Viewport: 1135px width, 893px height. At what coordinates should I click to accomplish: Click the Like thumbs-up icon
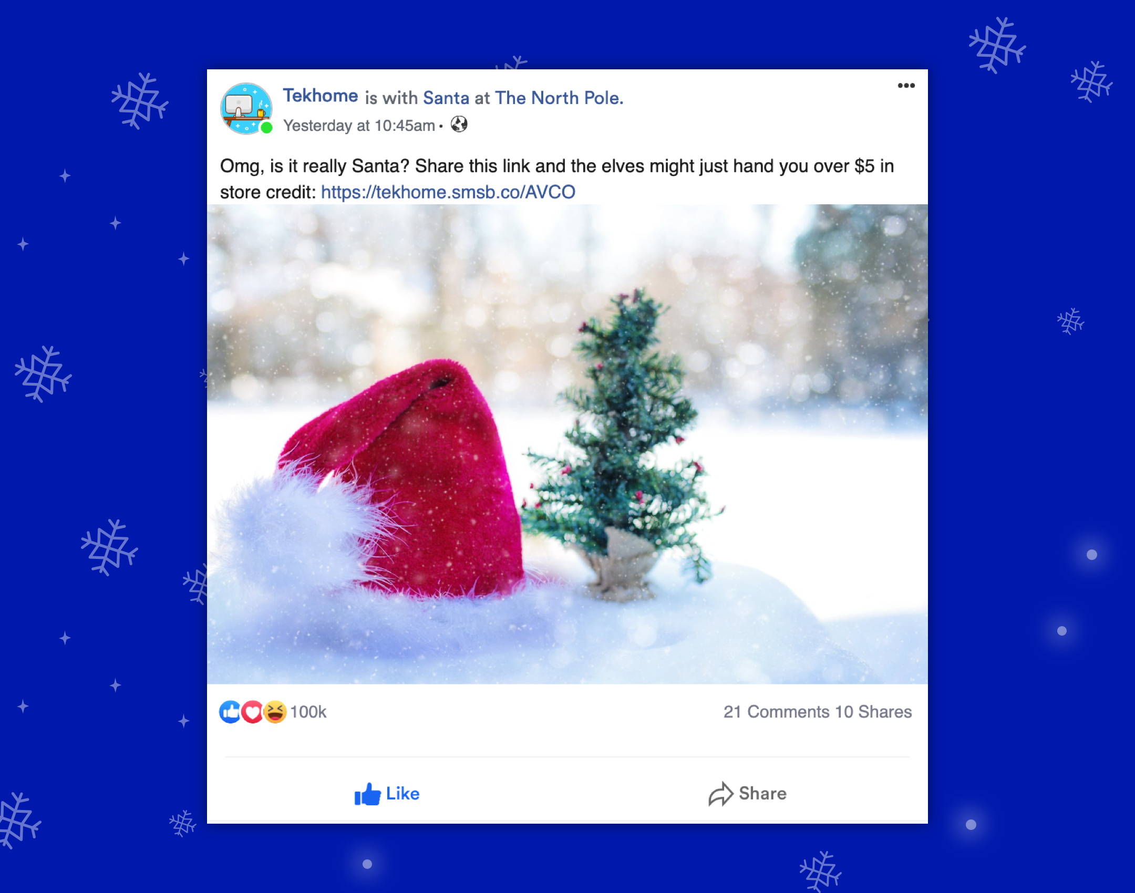click(x=367, y=794)
